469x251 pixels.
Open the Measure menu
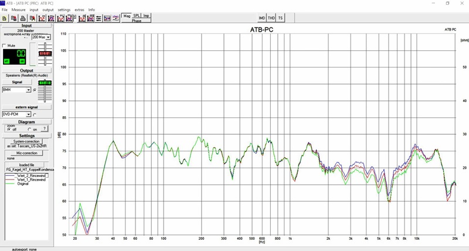pos(18,10)
